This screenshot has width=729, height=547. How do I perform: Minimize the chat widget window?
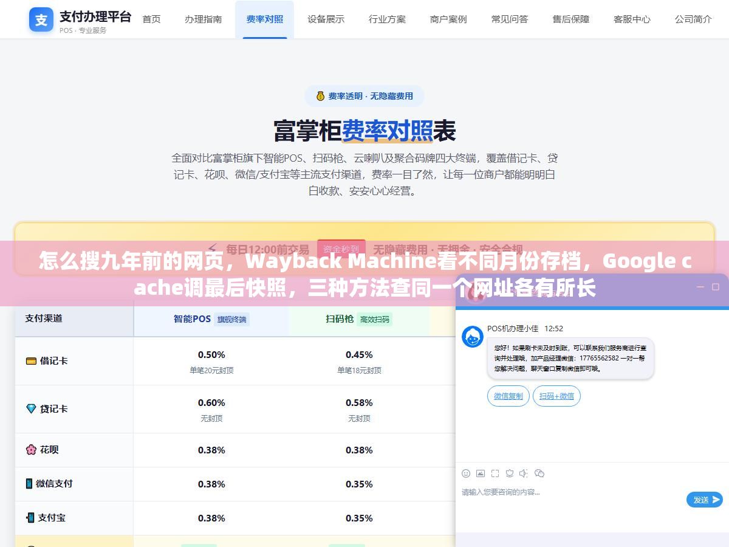pyautogui.click(x=700, y=287)
